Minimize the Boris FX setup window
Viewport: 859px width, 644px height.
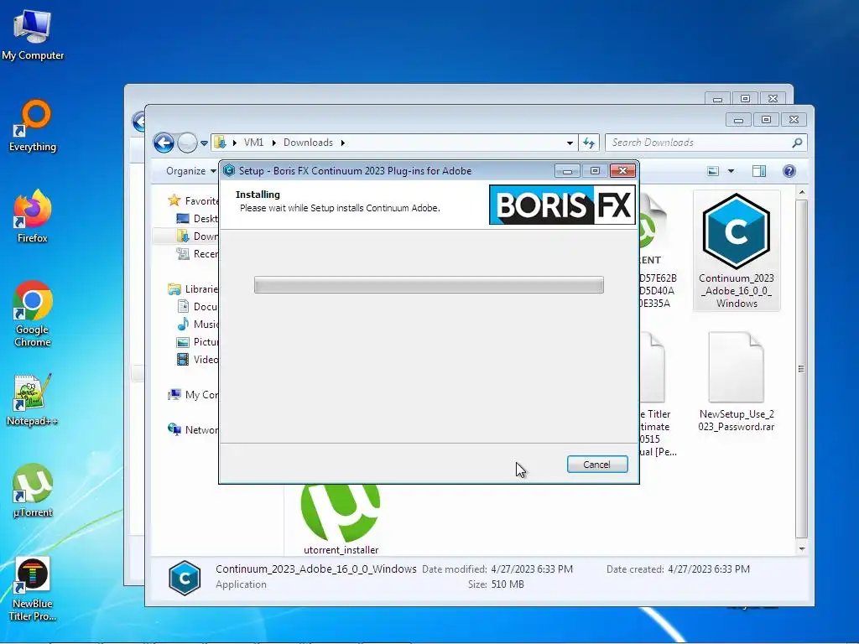point(567,171)
